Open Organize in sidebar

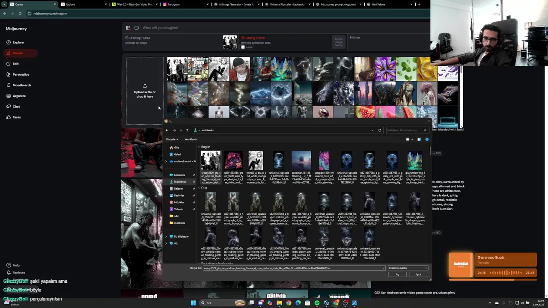pos(16,96)
